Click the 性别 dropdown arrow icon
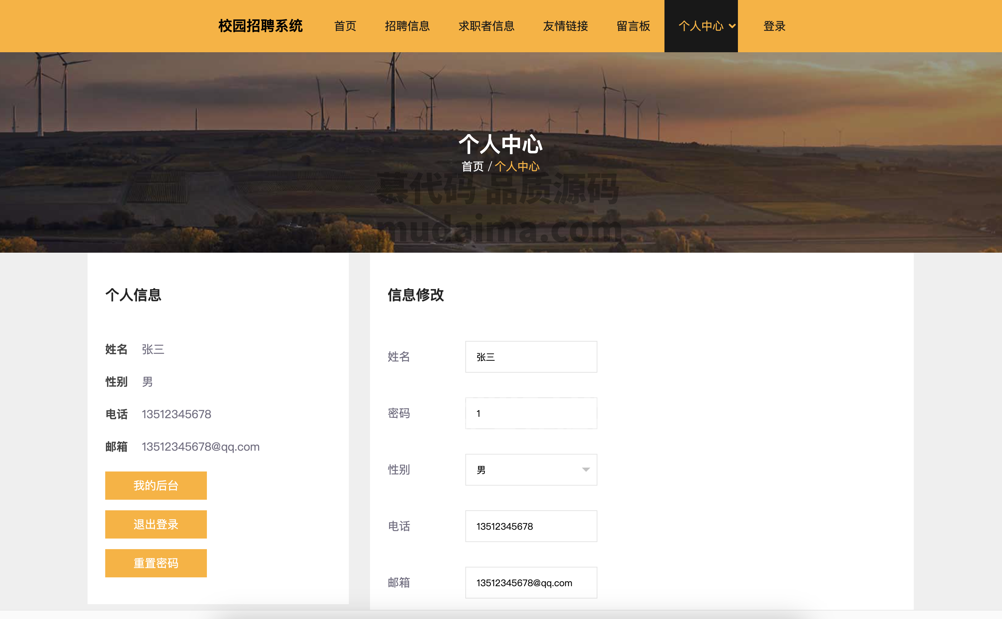This screenshot has height=619, width=1002. (586, 470)
